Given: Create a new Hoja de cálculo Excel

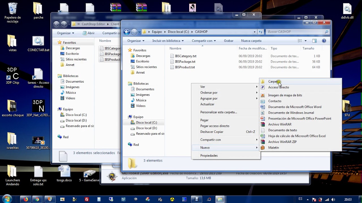Looking at the screenshot, I should [x=300, y=136].
